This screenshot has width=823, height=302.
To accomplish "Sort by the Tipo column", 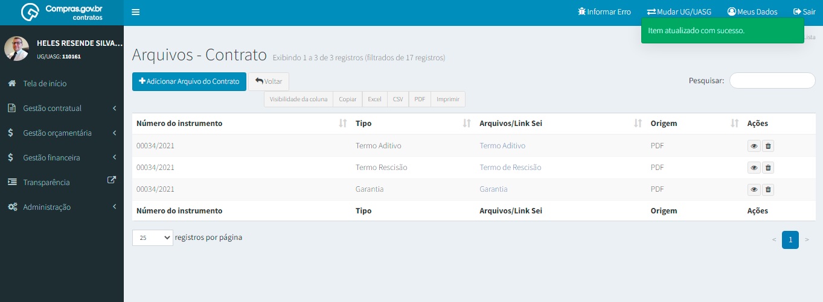I will [x=413, y=124].
